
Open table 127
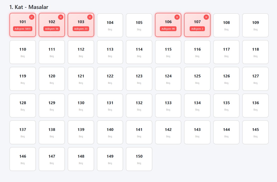(255, 79)
